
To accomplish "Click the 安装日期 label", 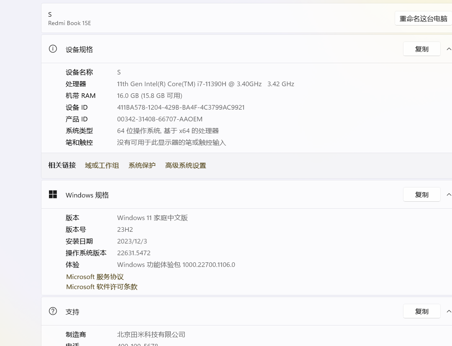I will [x=79, y=241].
